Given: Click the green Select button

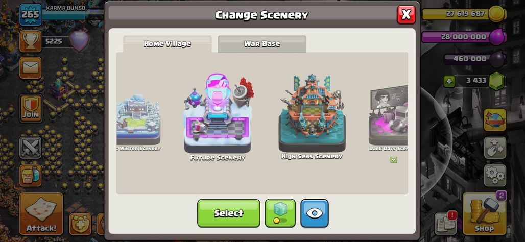Looking at the screenshot, I should 229,213.
